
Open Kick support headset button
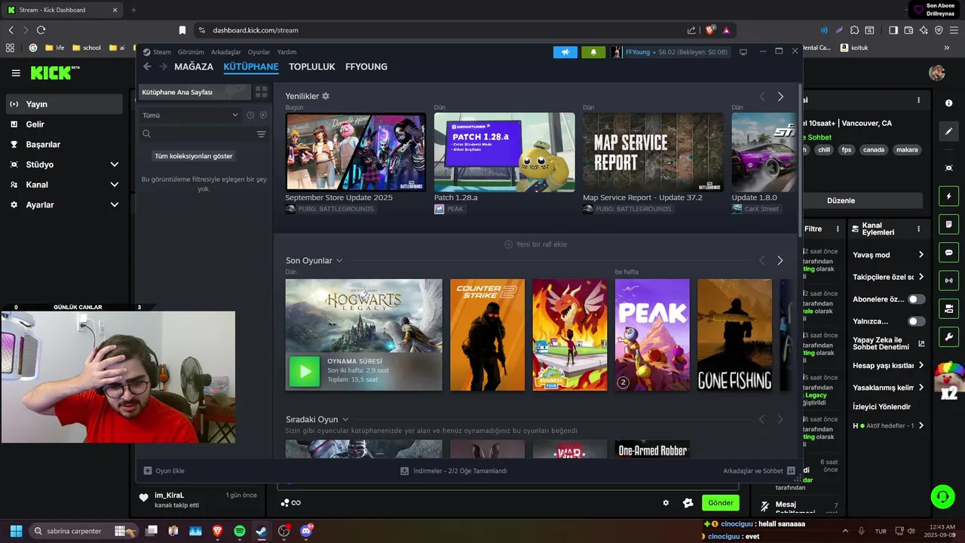942,496
